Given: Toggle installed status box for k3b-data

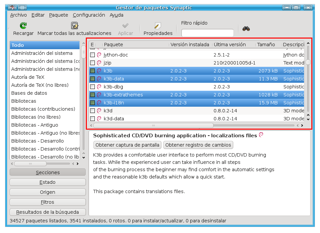Looking at the screenshot, I should pos(92,79).
